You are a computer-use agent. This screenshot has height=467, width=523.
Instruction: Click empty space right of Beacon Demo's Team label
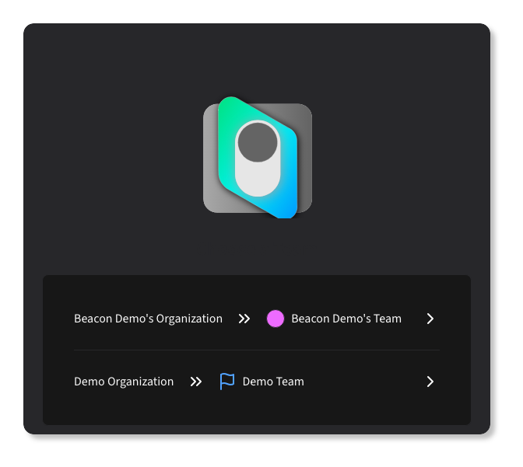click(x=414, y=319)
